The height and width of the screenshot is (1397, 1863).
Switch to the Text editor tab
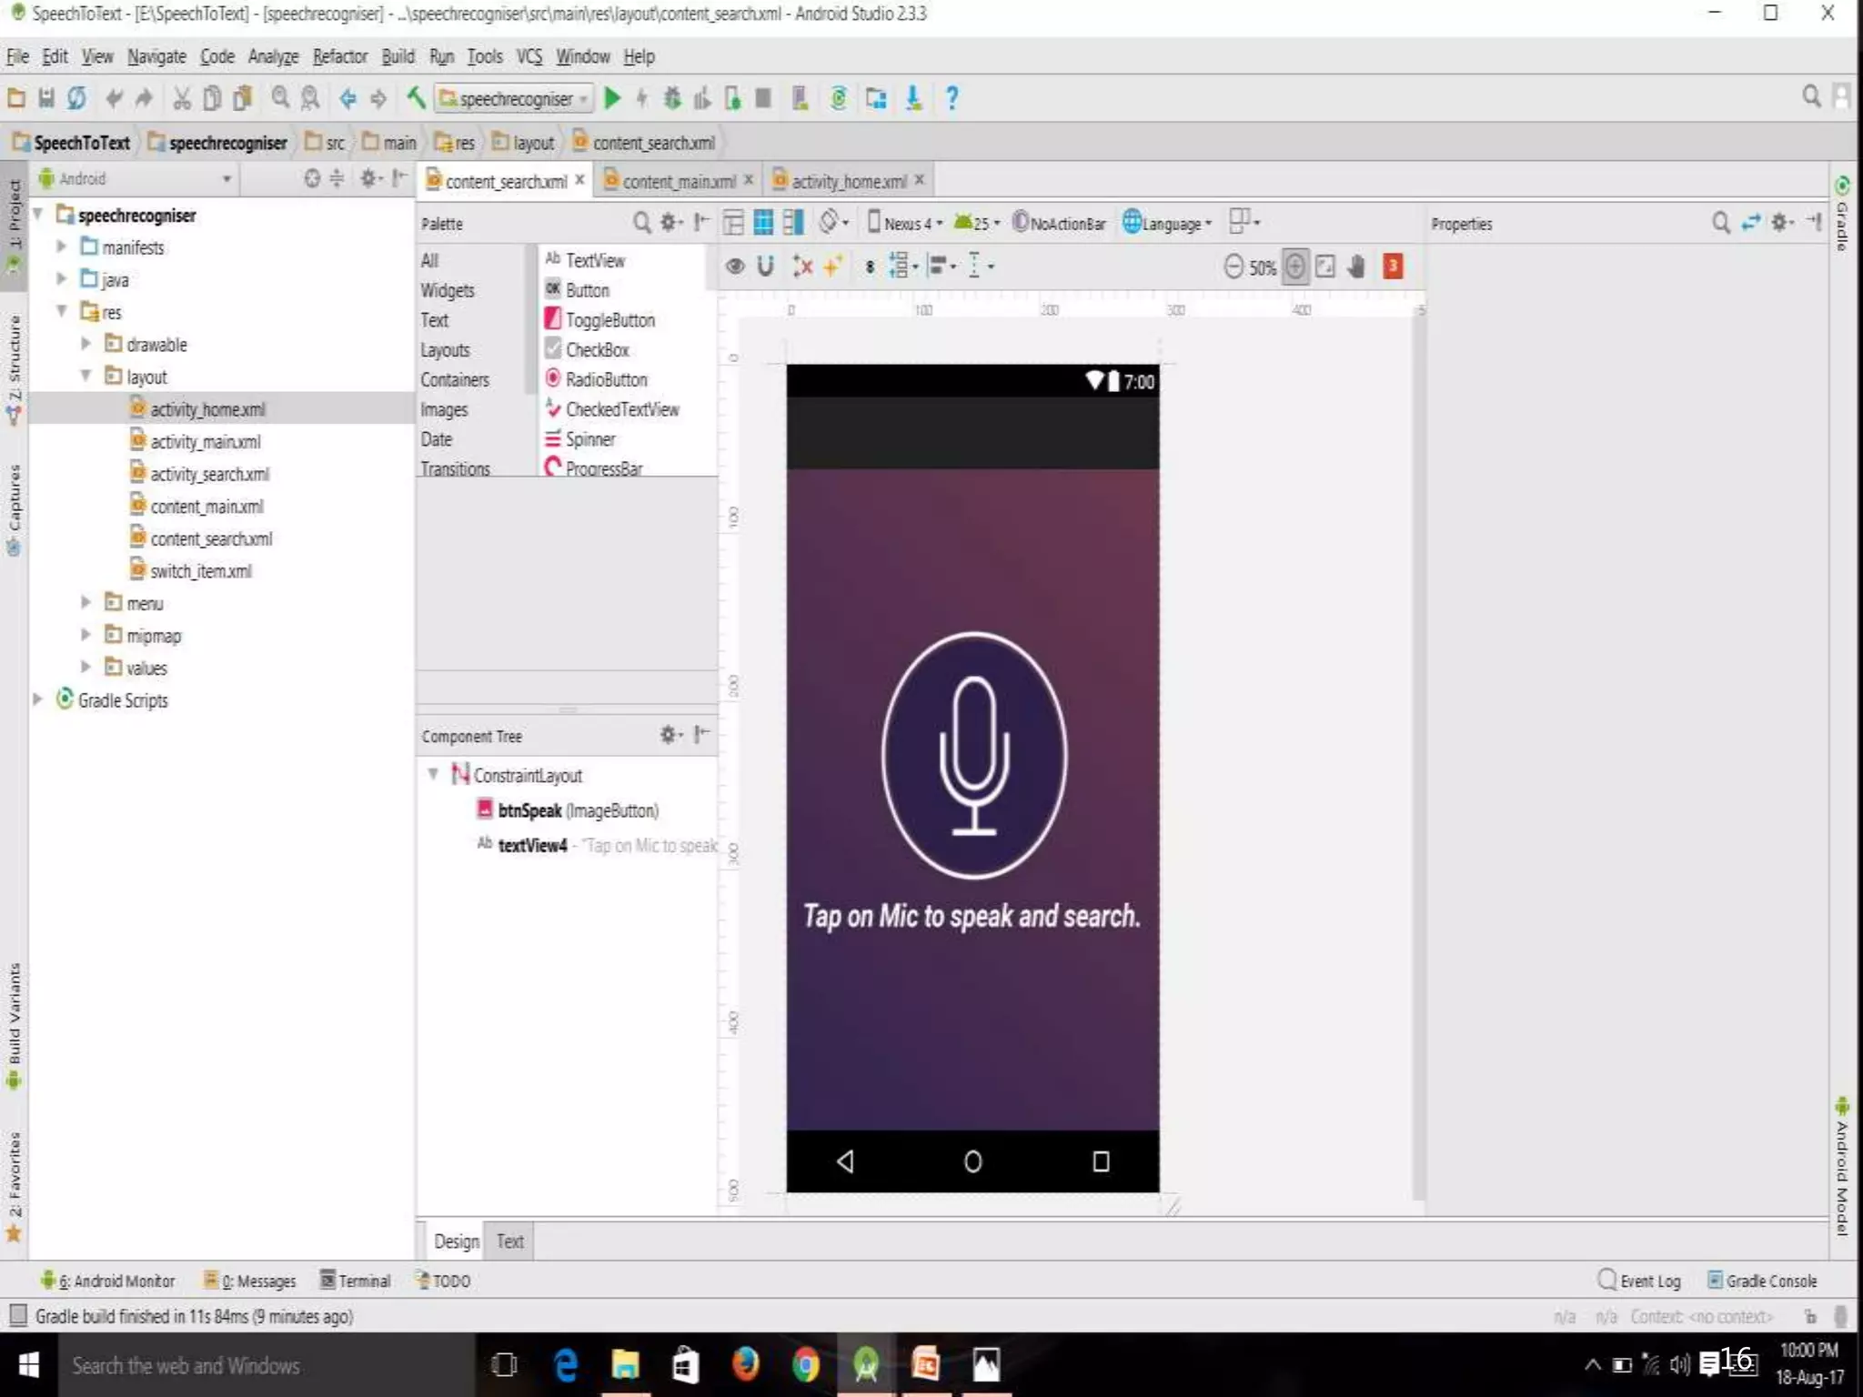pos(509,1241)
